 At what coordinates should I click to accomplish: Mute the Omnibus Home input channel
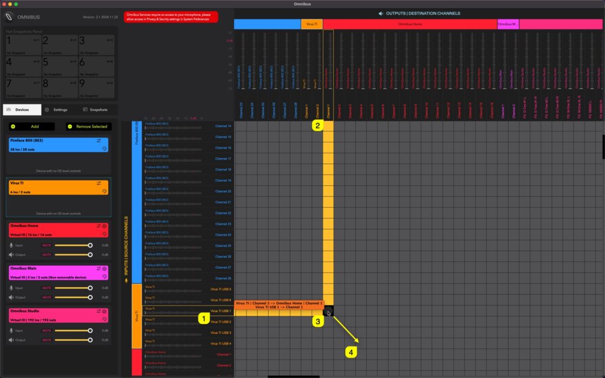47,245
